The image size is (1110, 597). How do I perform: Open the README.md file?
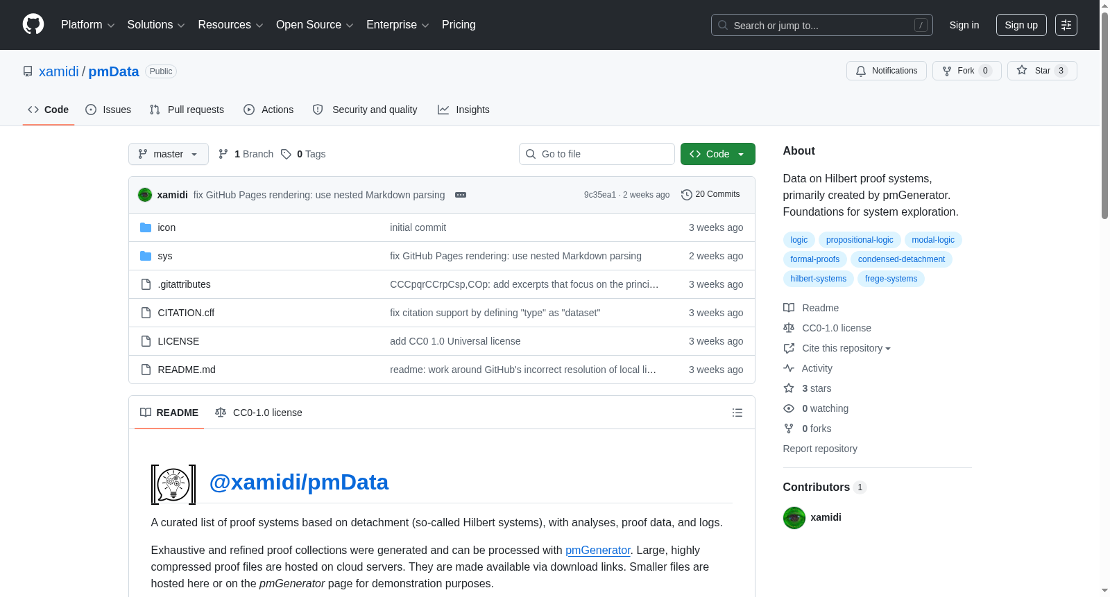click(187, 370)
